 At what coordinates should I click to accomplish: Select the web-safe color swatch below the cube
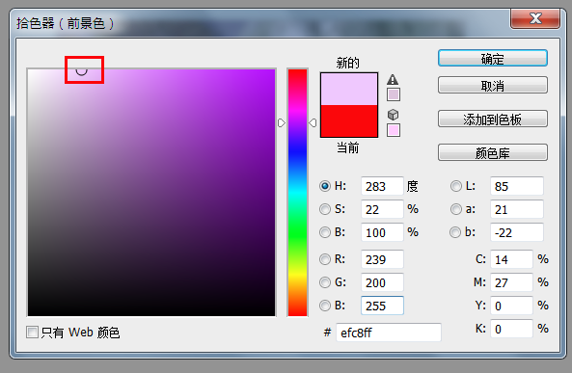click(394, 130)
